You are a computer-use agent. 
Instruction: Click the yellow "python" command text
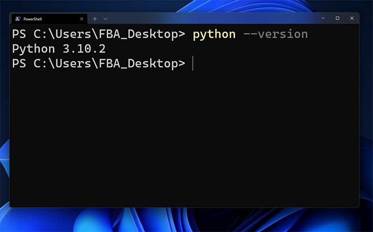tap(214, 34)
